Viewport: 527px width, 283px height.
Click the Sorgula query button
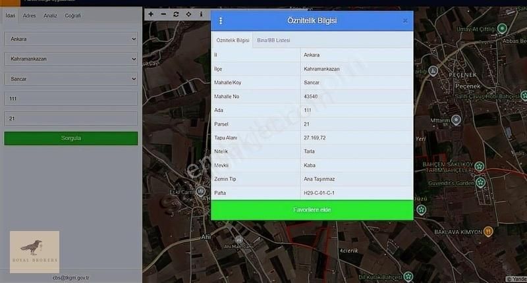coord(71,138)
